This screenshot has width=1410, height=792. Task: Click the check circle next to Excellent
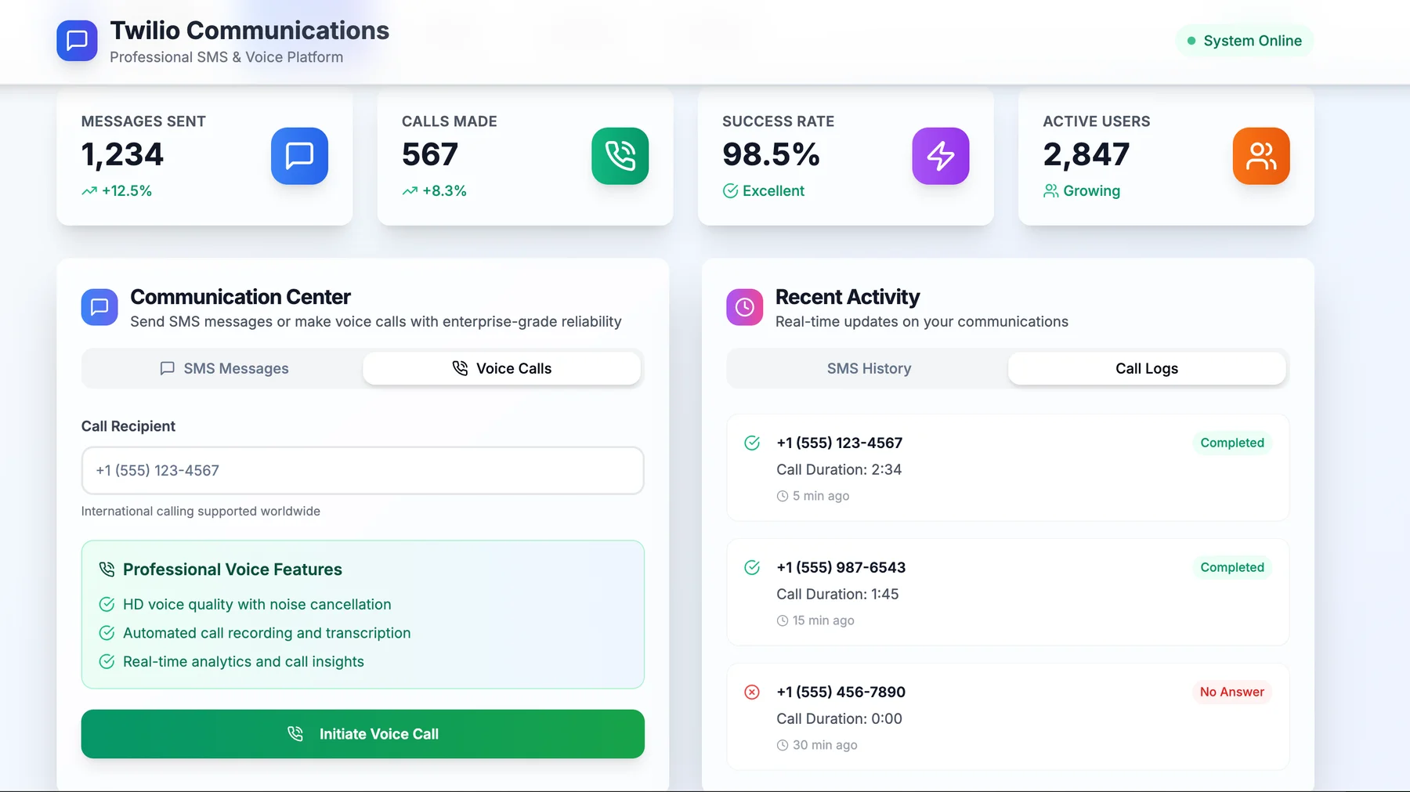(x=730, y=191)
